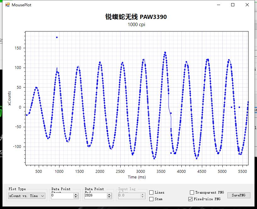Click the 5500 tick label on time axis
Viewport: 257px width, 209px height.
pos(243,172)
